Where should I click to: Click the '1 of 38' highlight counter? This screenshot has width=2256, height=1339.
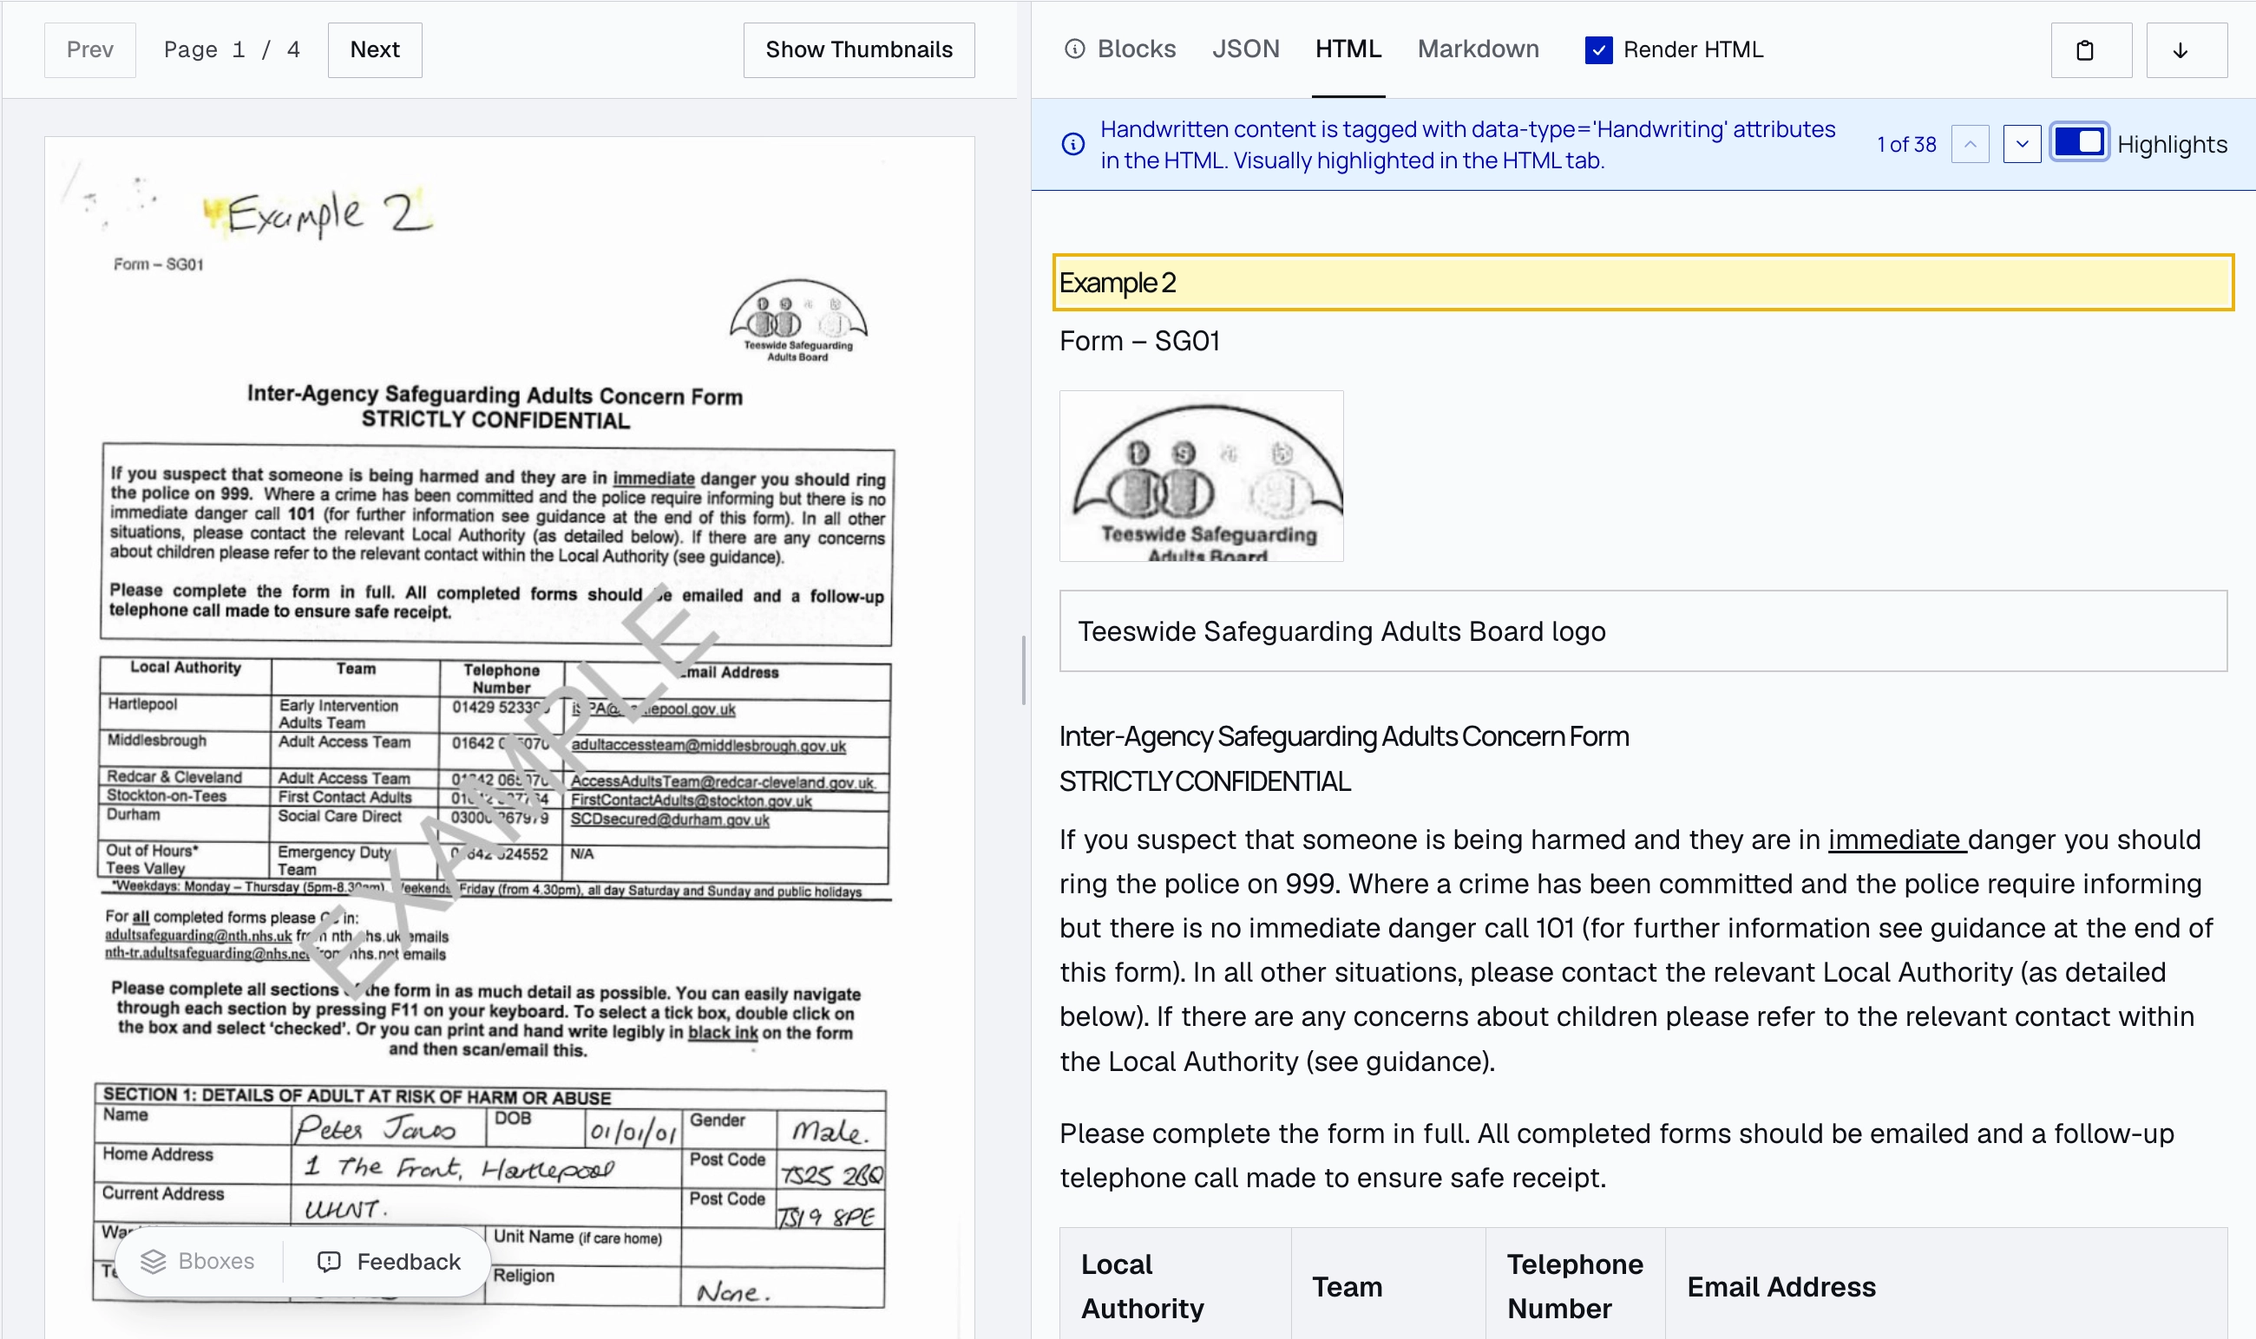tap(1905, 144)
